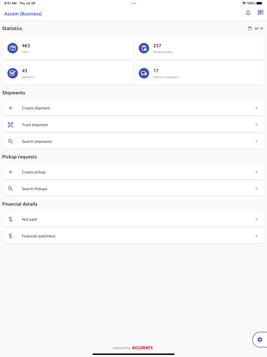Screen dimensions: 267x357
Task: Tap the Track shipment barcode scan icon
Action: pyautogui.click(x=11, y=125)
